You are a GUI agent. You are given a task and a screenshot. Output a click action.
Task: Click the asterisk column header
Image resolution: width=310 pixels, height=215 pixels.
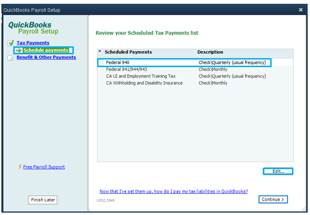(100, 52)
